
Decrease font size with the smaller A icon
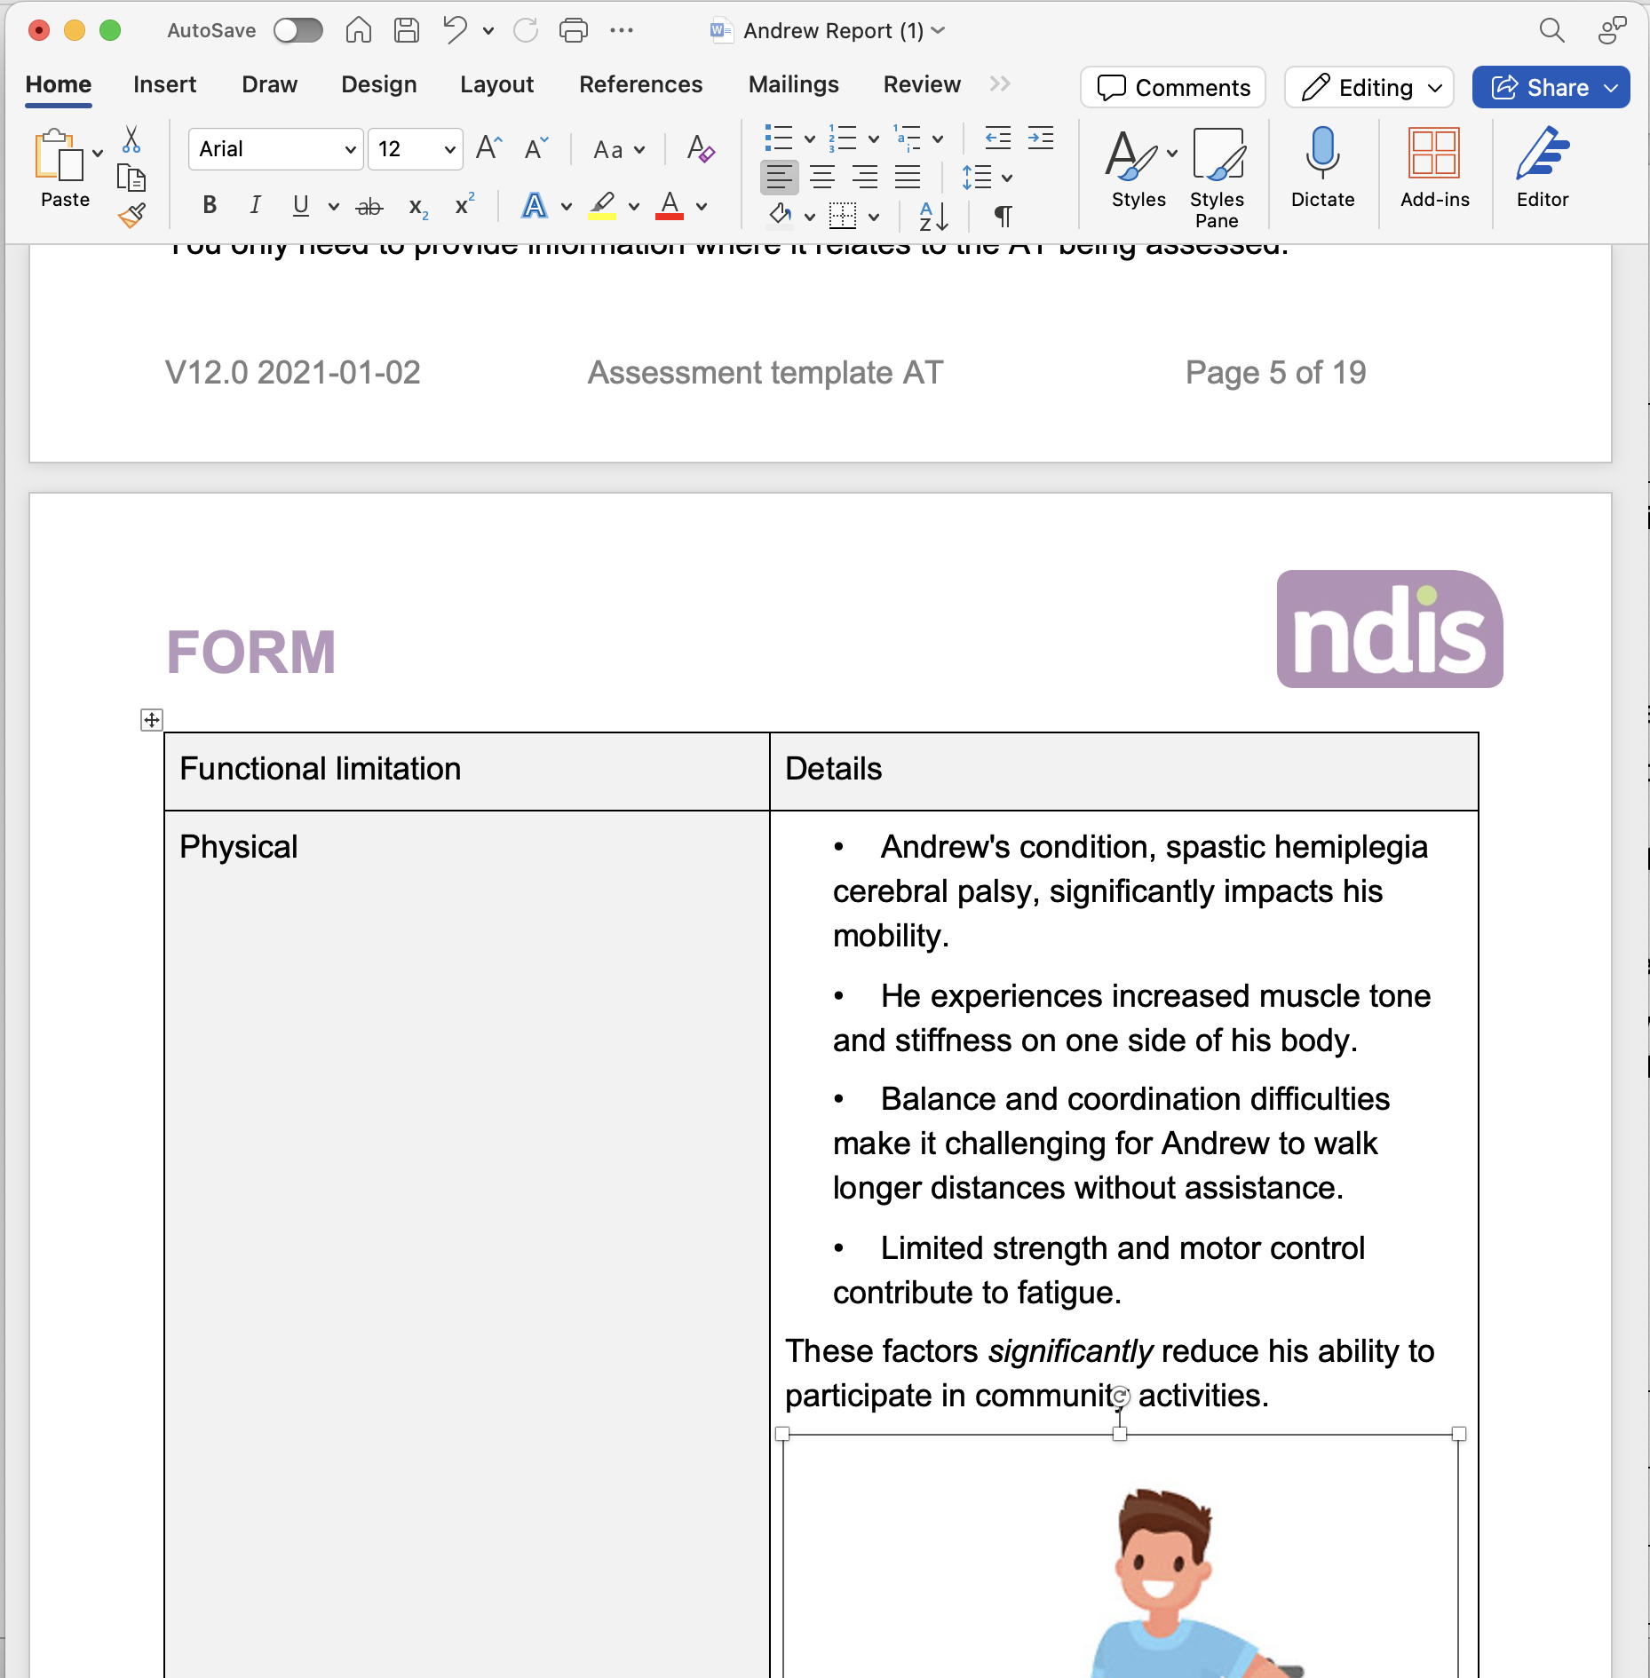coord(536,148)
